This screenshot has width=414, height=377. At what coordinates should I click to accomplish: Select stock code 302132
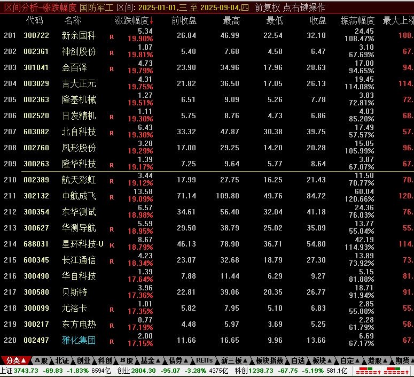(36, 196)
